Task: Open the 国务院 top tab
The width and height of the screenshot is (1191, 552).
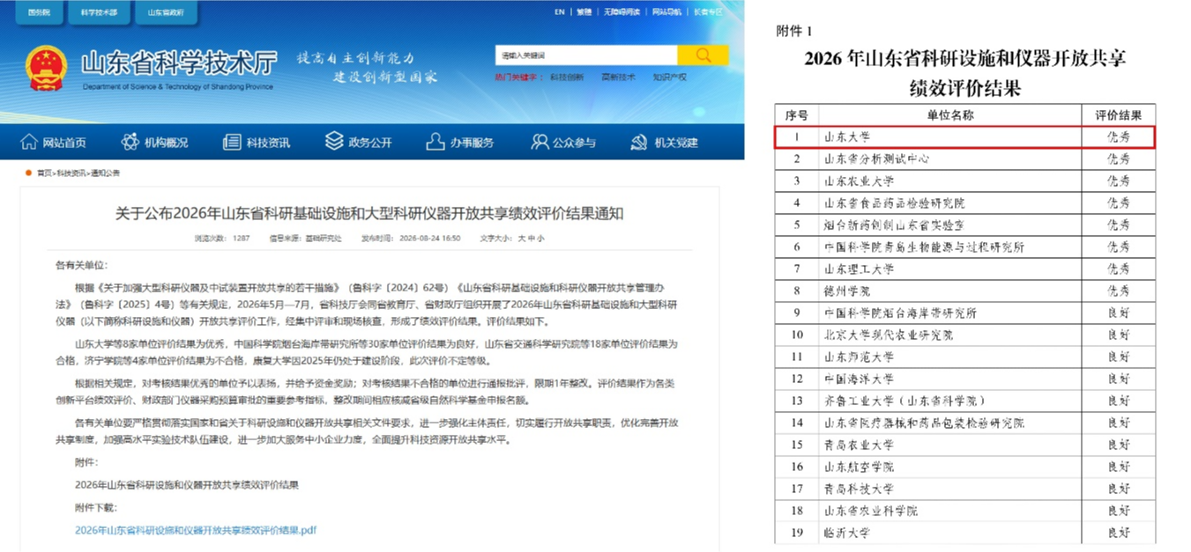Action: [x=38, y=12]
